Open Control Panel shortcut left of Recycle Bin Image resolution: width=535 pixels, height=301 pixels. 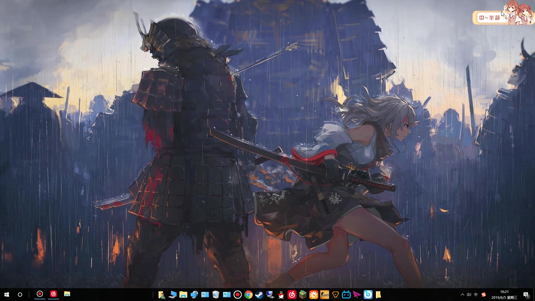[205, 295]
